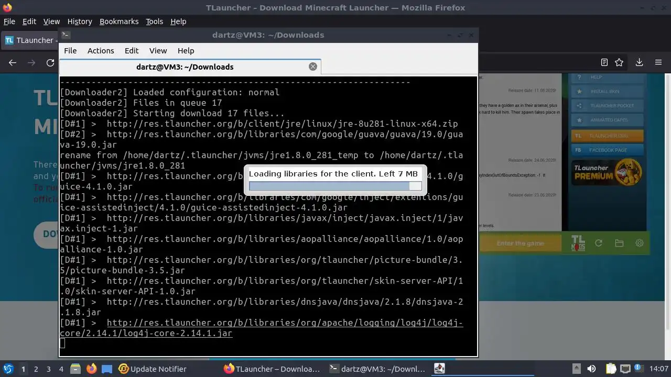Open Firefox Tools menu
671x377 pixels.
tap(154, 21)
